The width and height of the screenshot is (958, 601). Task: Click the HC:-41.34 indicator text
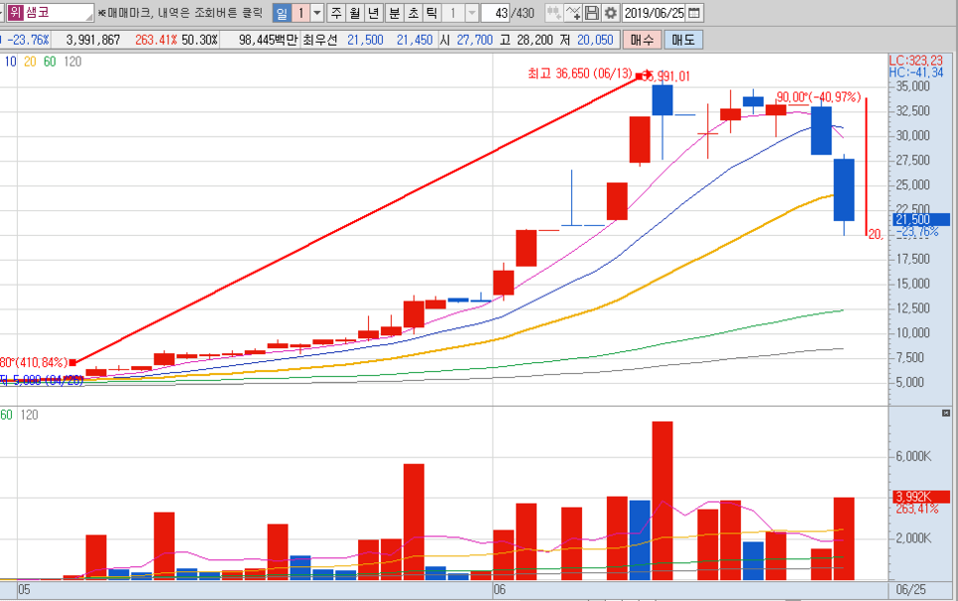point(915,72)
